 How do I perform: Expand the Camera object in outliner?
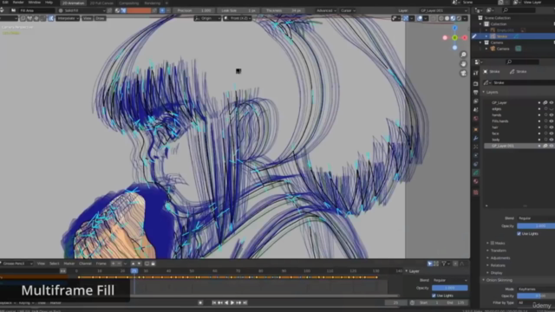pyautogui.click(x=486, y=49)
